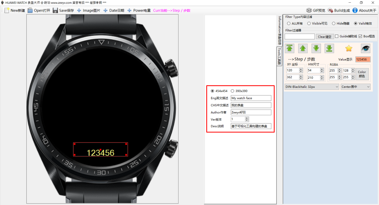Viewport: 379px width, 205px height.
Task: Click the '-->Step / 步数' panel heading
Action: (x=301, y=59)
